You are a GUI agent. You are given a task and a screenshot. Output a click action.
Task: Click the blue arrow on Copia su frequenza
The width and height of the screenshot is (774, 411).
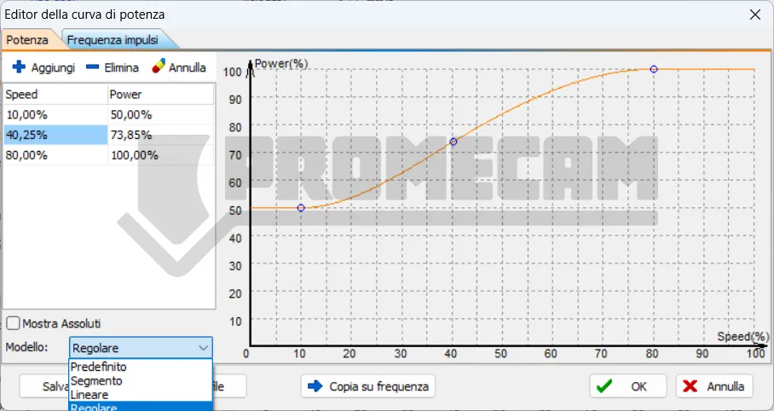[315, 386]
